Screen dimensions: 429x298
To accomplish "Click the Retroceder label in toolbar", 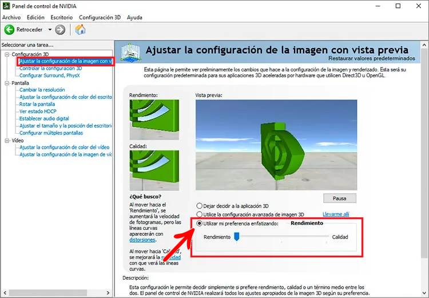I will (29, 30).
